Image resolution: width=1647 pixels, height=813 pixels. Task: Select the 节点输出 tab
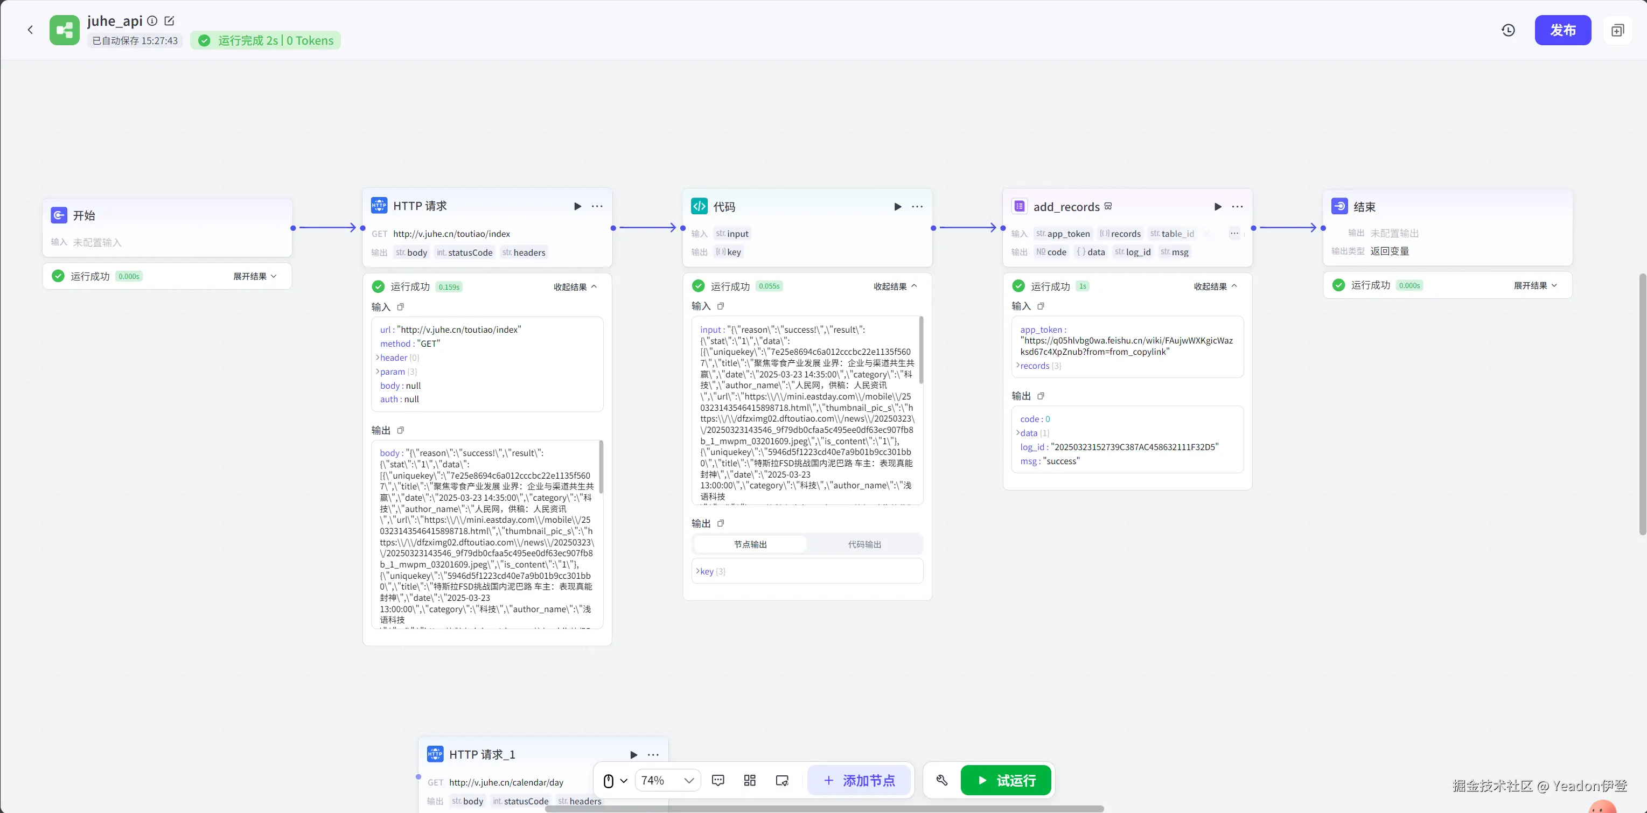[750, 544]
